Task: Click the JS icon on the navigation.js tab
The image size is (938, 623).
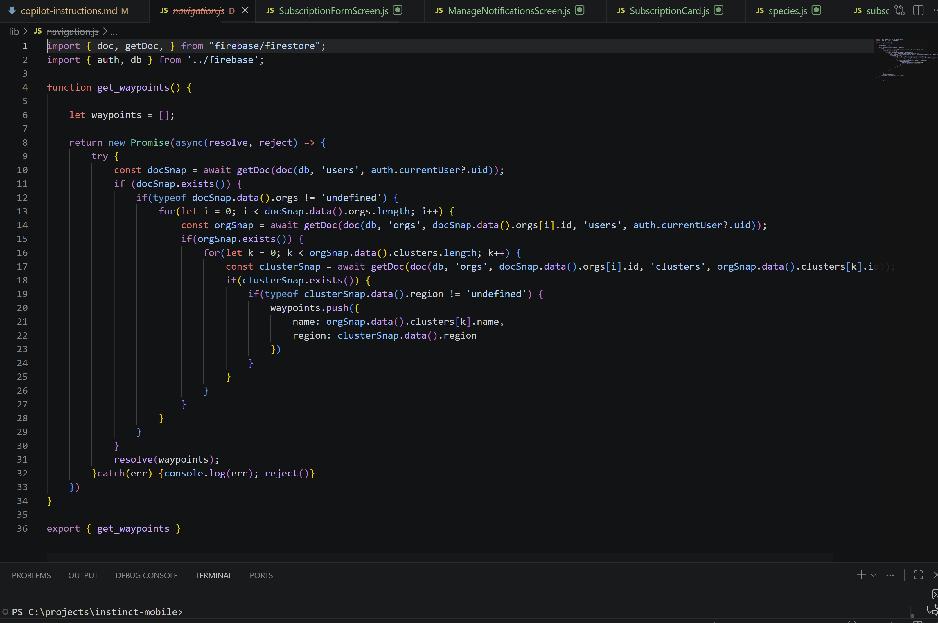Action: pos(164,11)
